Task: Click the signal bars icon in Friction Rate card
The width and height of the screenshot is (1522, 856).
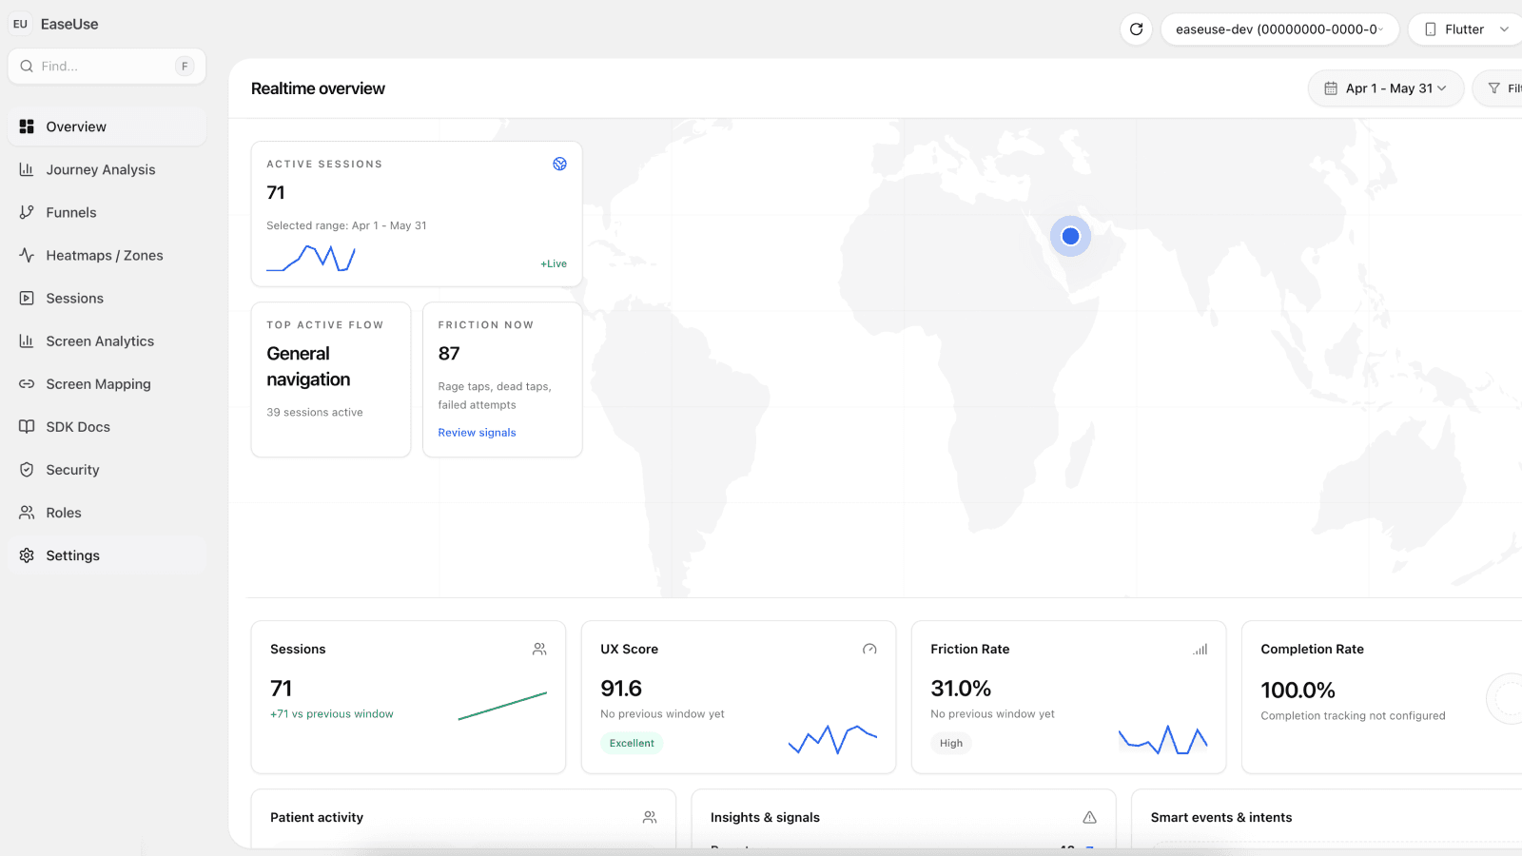Action: click(x=1200, y=649)
